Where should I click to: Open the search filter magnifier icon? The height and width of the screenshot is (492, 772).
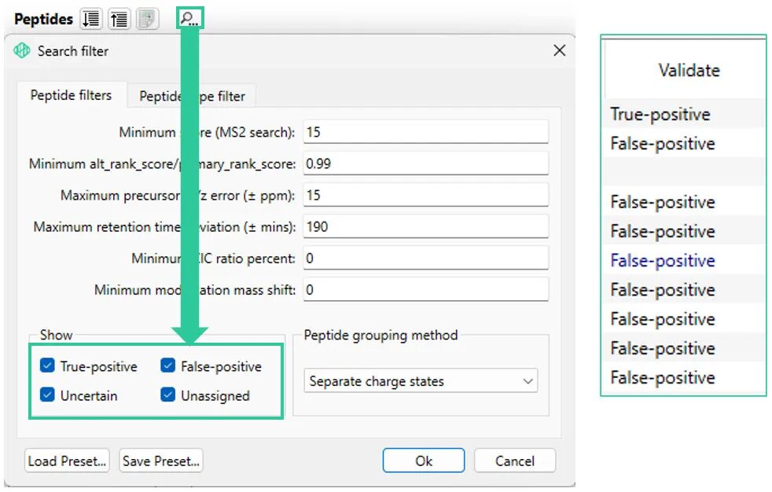(189, 19)
